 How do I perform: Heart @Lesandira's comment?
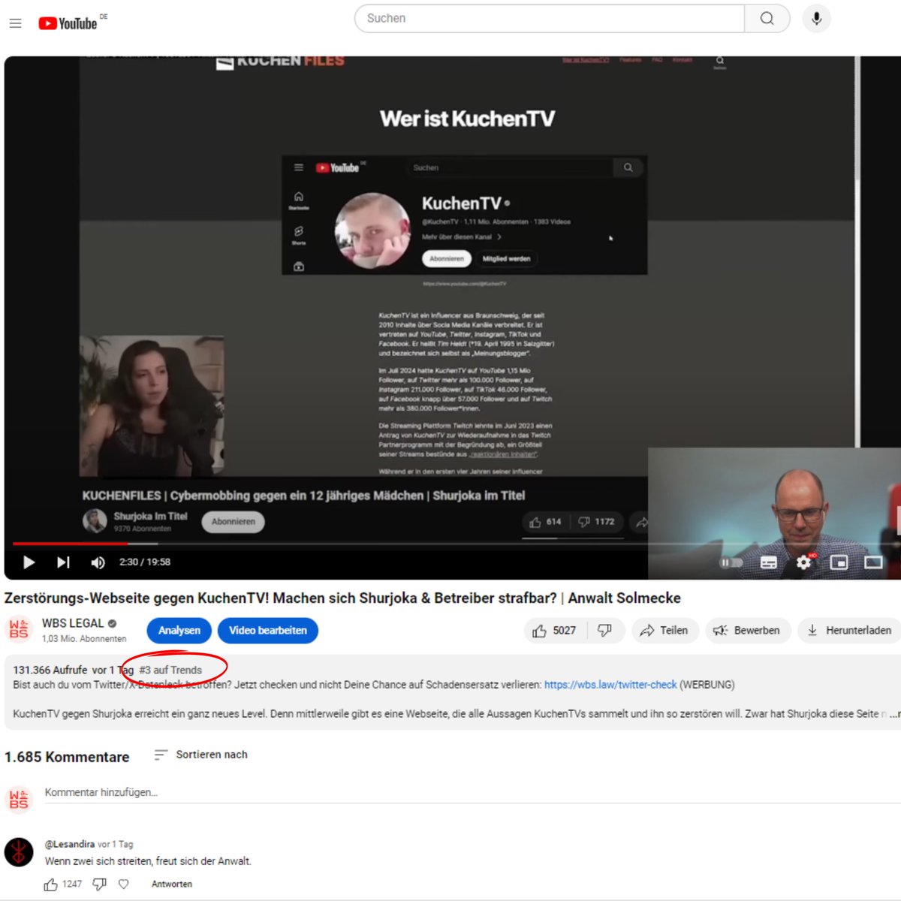124,884
